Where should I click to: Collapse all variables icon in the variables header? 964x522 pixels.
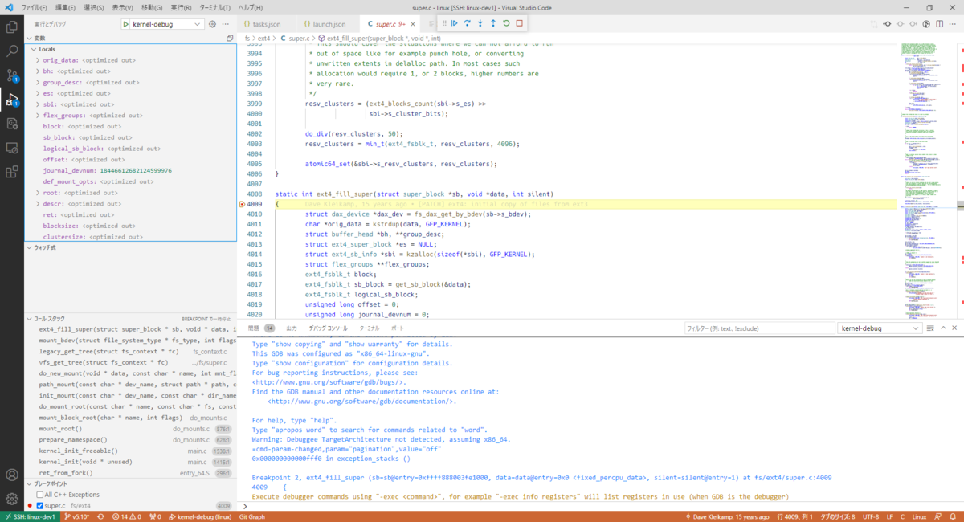(x=230, y=38)
